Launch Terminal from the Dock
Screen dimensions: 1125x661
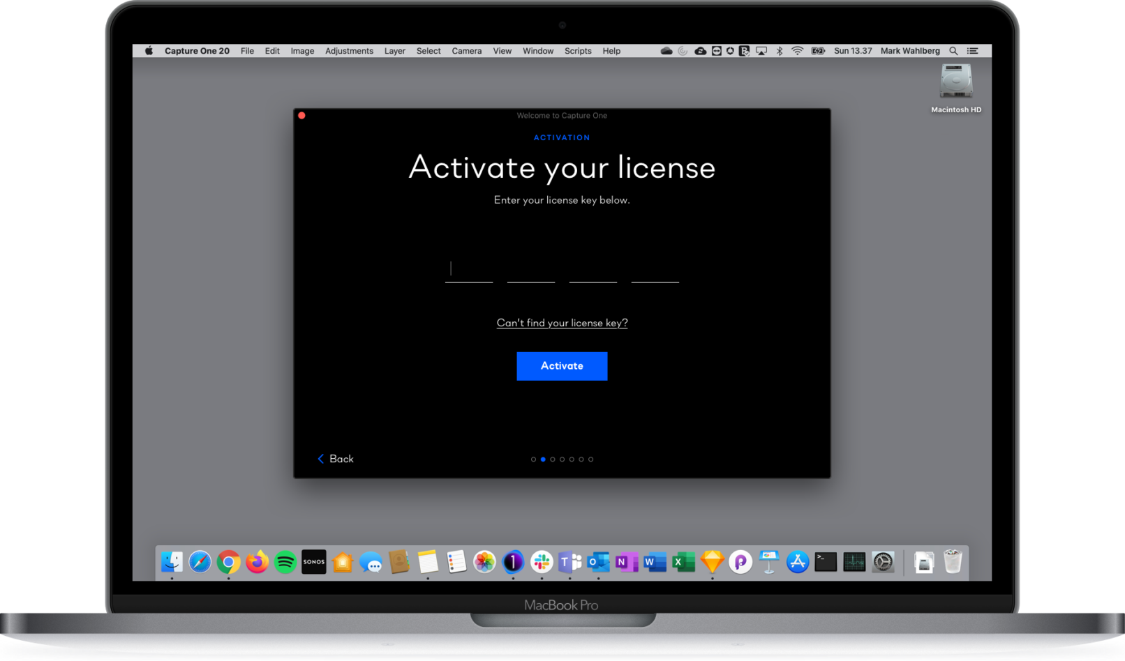click(x=825, y=562)
